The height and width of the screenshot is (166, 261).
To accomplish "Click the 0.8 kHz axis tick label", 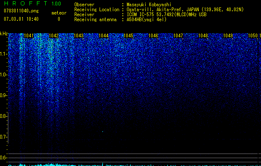I will 3,116.
